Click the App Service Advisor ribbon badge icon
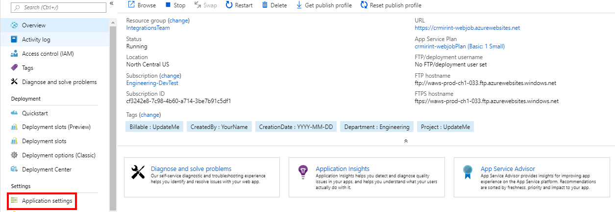The height and width of the screenshot is (212, 615). coord(468,172)
